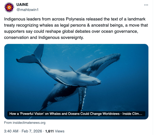
Task: Click the 1,611 view count number
Action: (x=49, y=131)
